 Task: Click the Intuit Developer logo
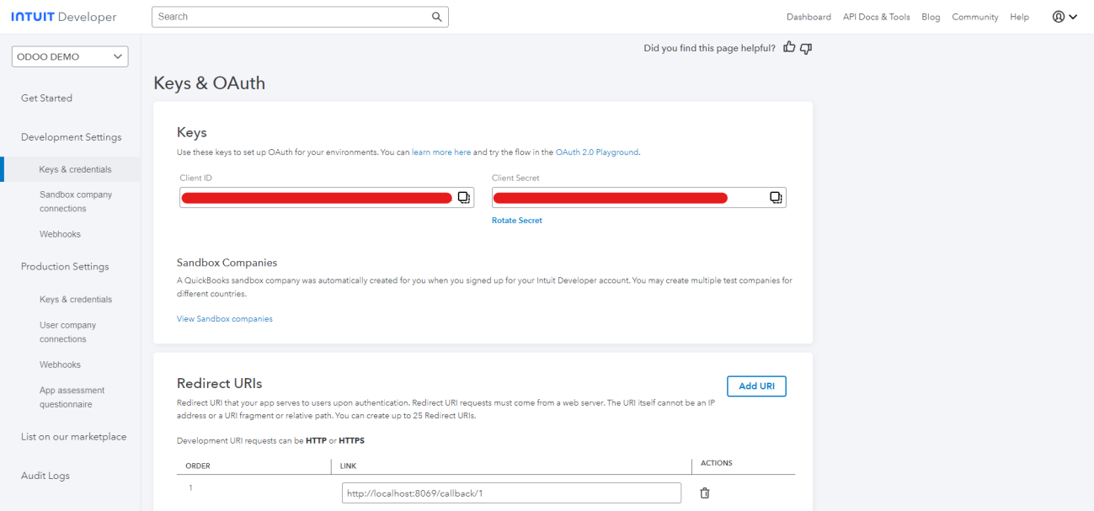click(x=64, y=17)
